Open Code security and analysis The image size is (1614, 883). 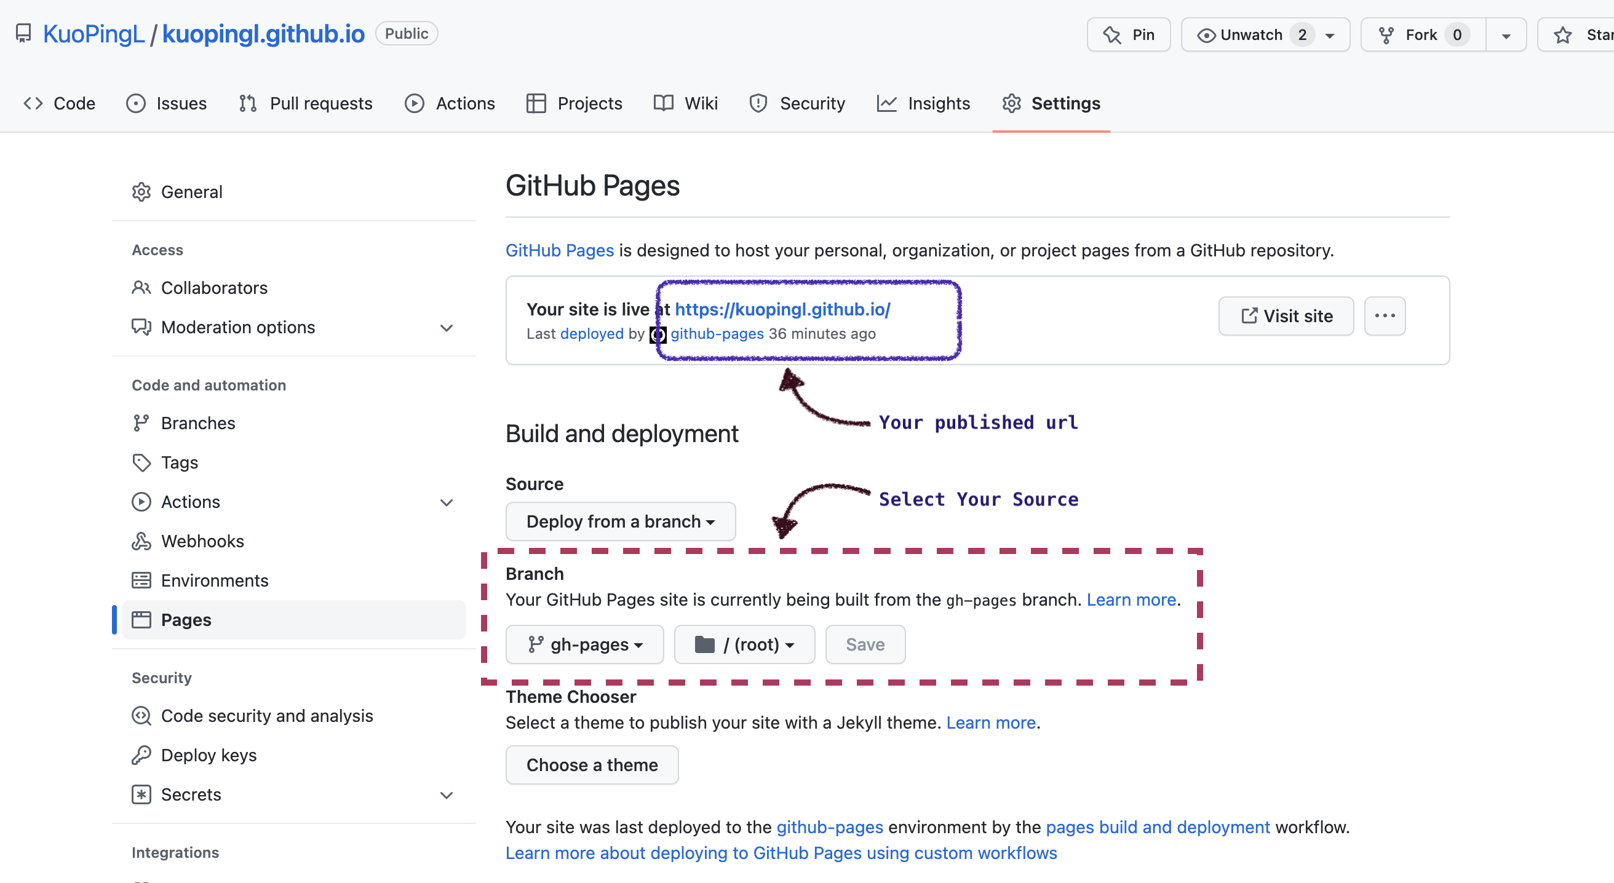294,716
